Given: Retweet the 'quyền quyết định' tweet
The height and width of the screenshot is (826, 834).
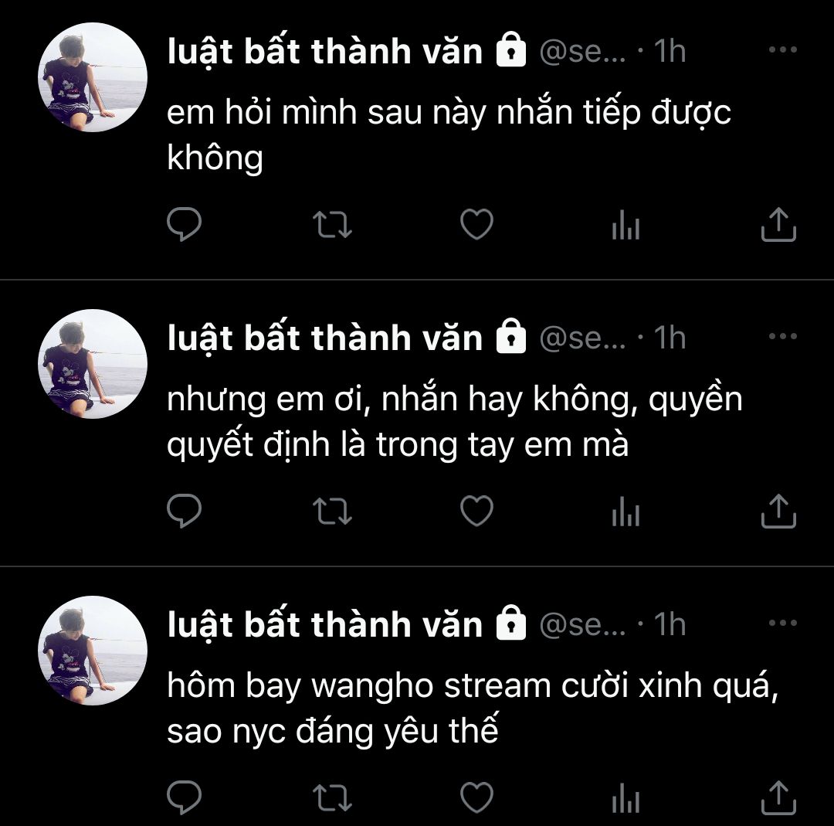Looking at the screenshot, I should 332,511.
